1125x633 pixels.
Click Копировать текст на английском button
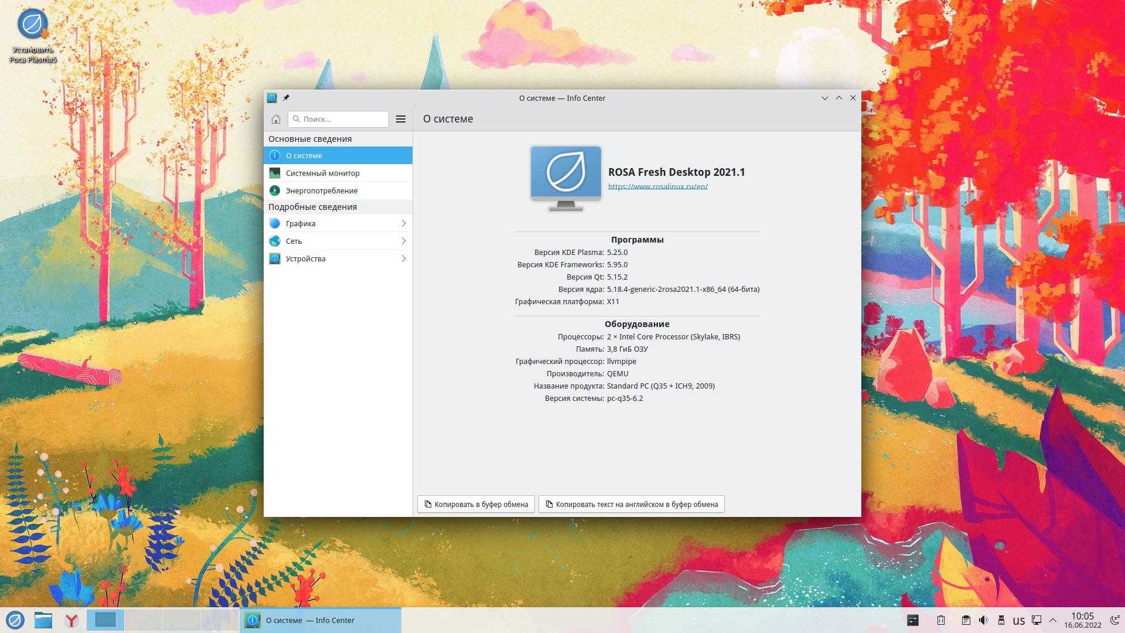631,504
